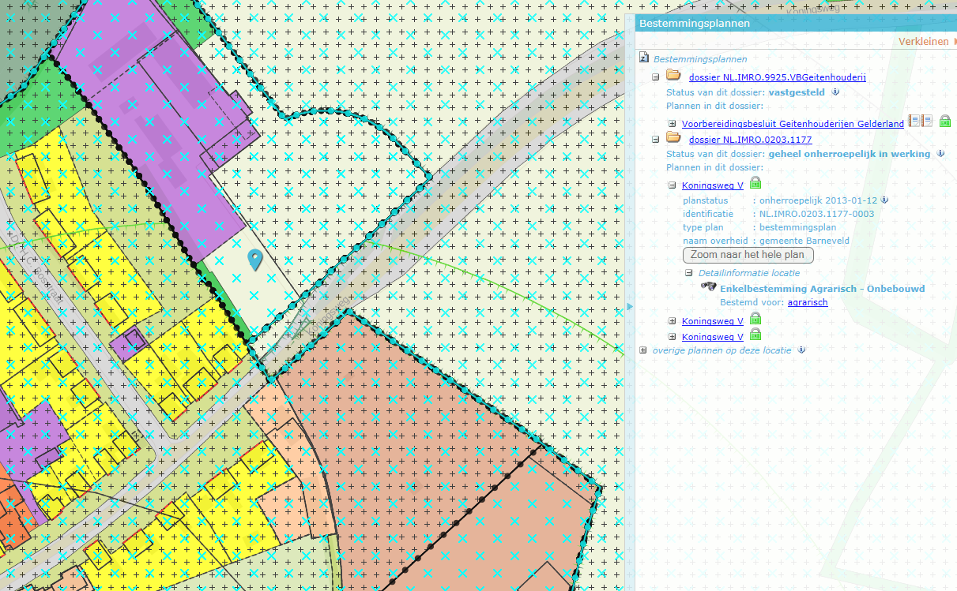Screen dimensions: 957x591
Task: Open the plan documents icon beside Voorbereidingsbesluit Geitenhouderijen Gelderland
Action: tap(921, 122)
